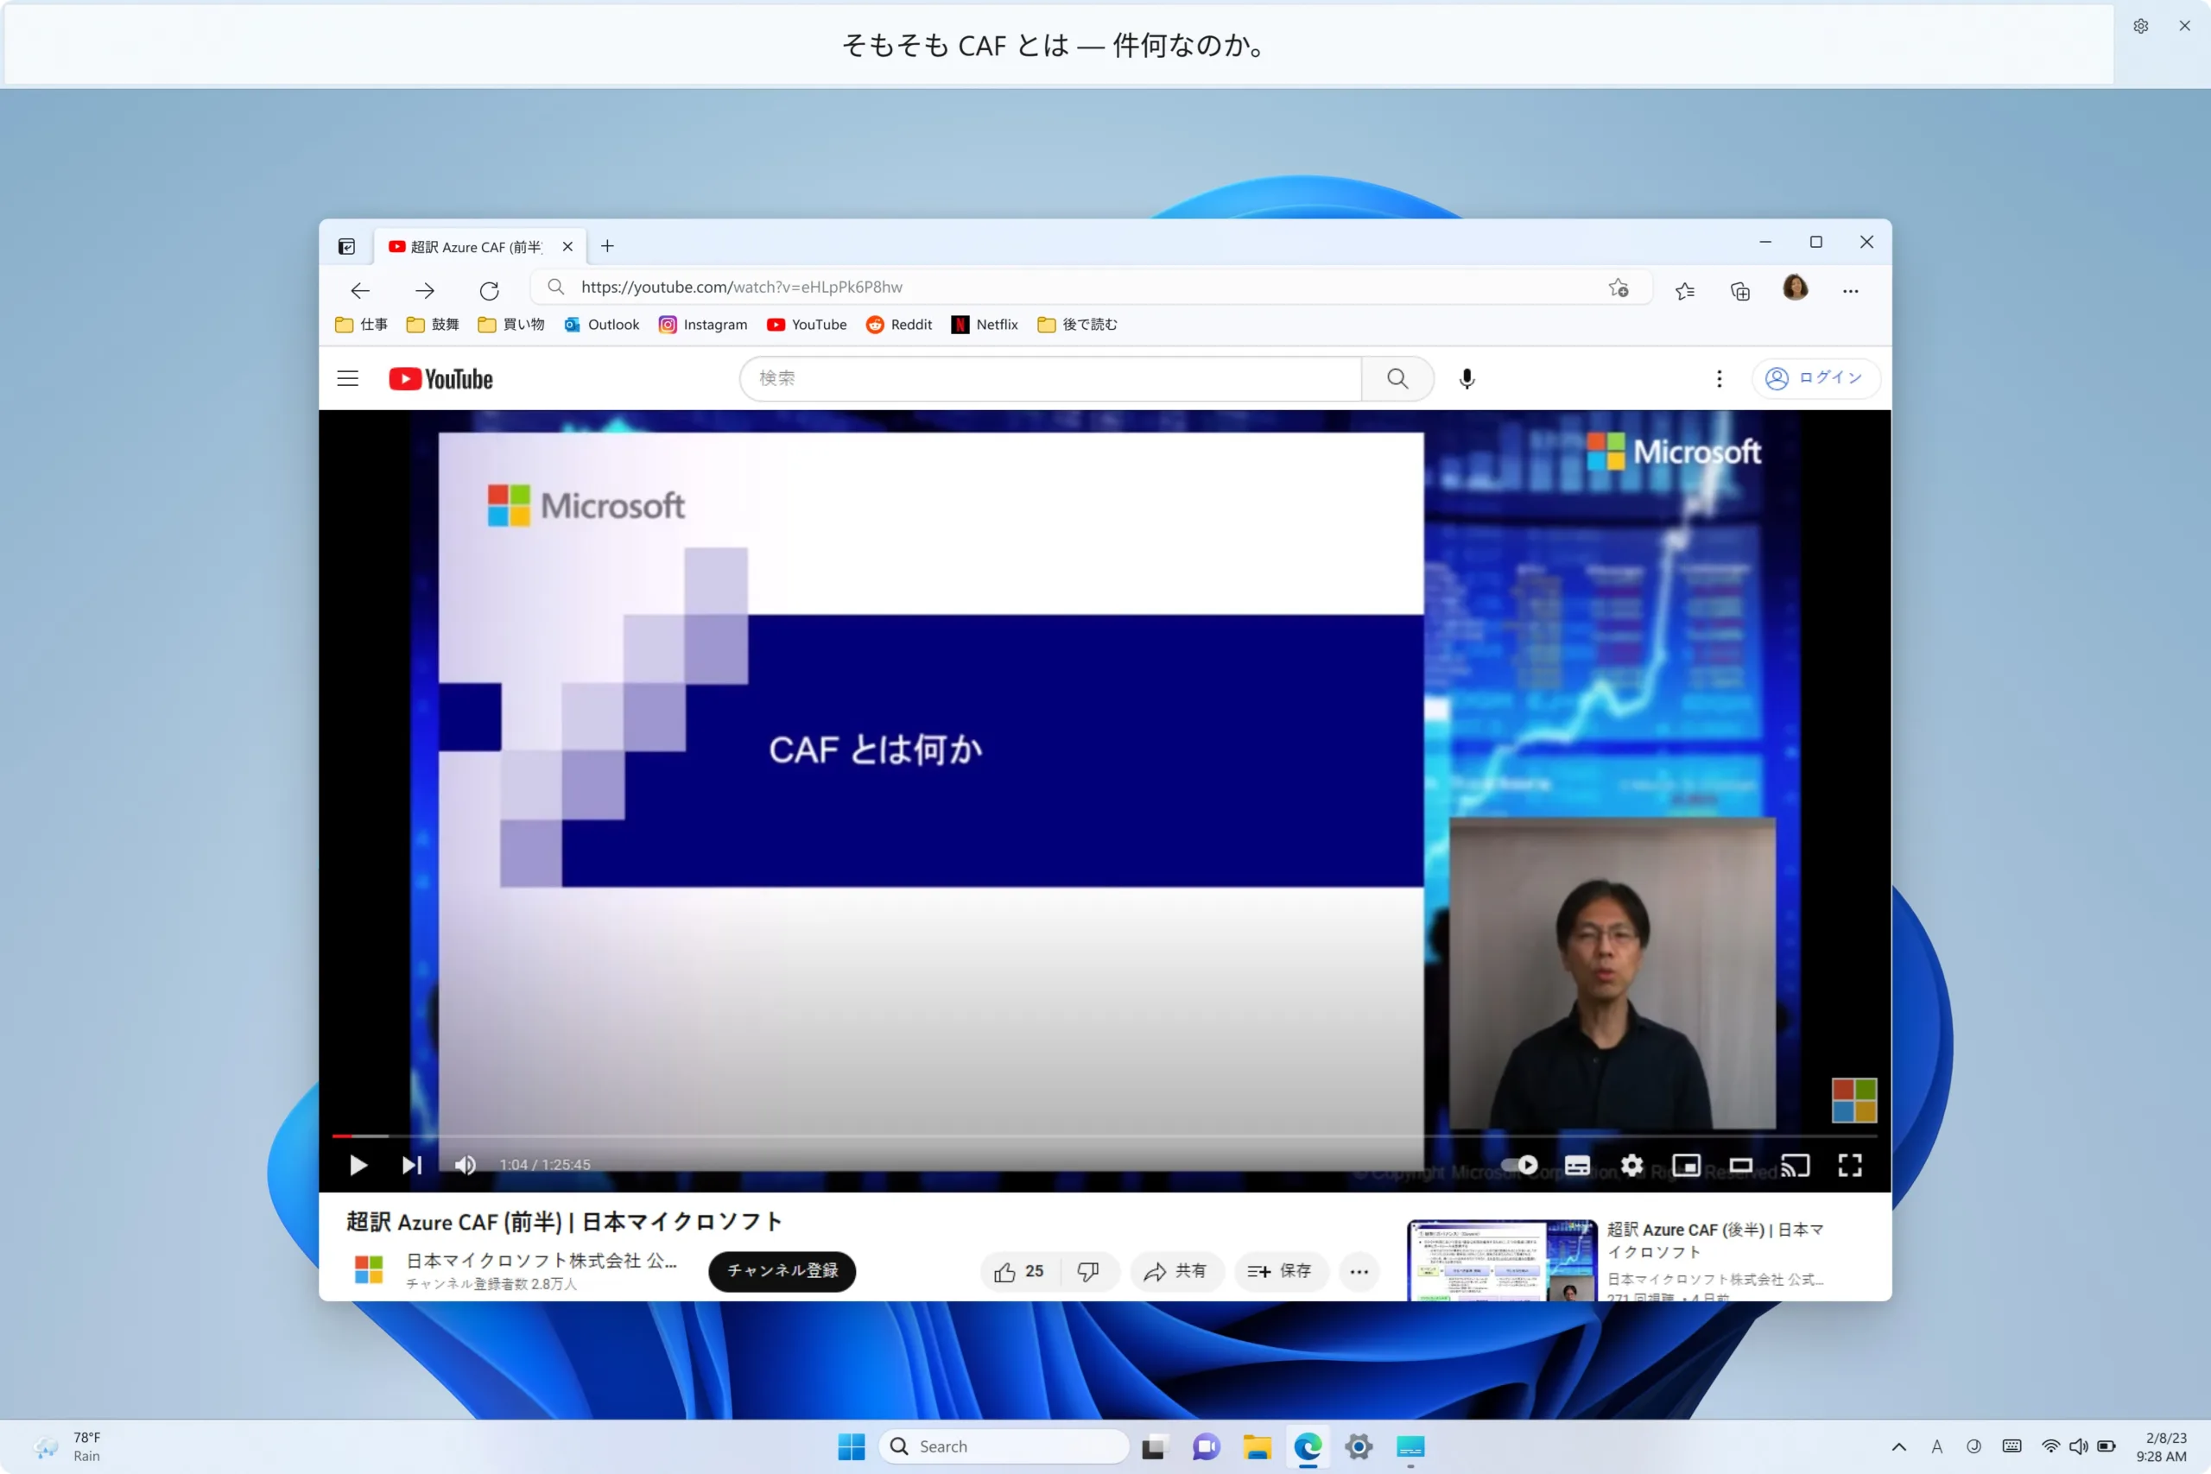The width and height of the screenshot is (2211, 1474).
Task: Click the video settings gear icon
Action: [1632, 1165]
